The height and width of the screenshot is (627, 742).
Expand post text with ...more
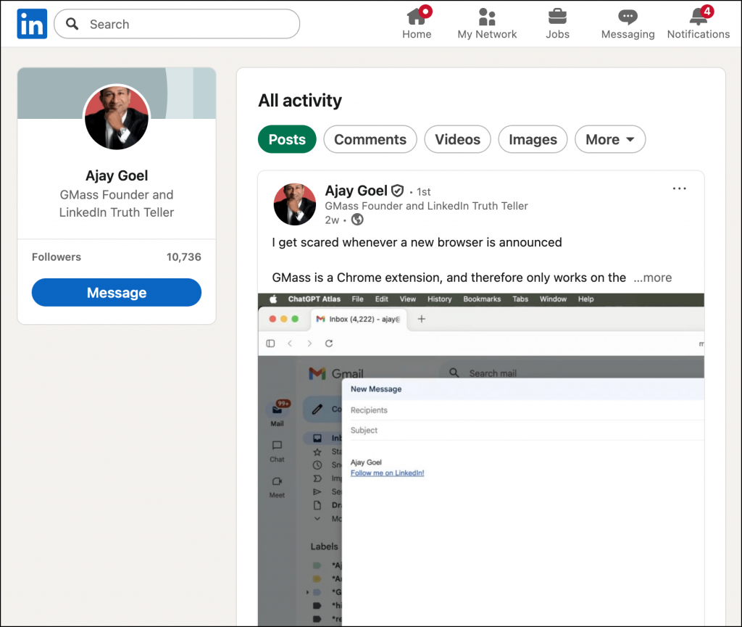[x=652, y=278]
